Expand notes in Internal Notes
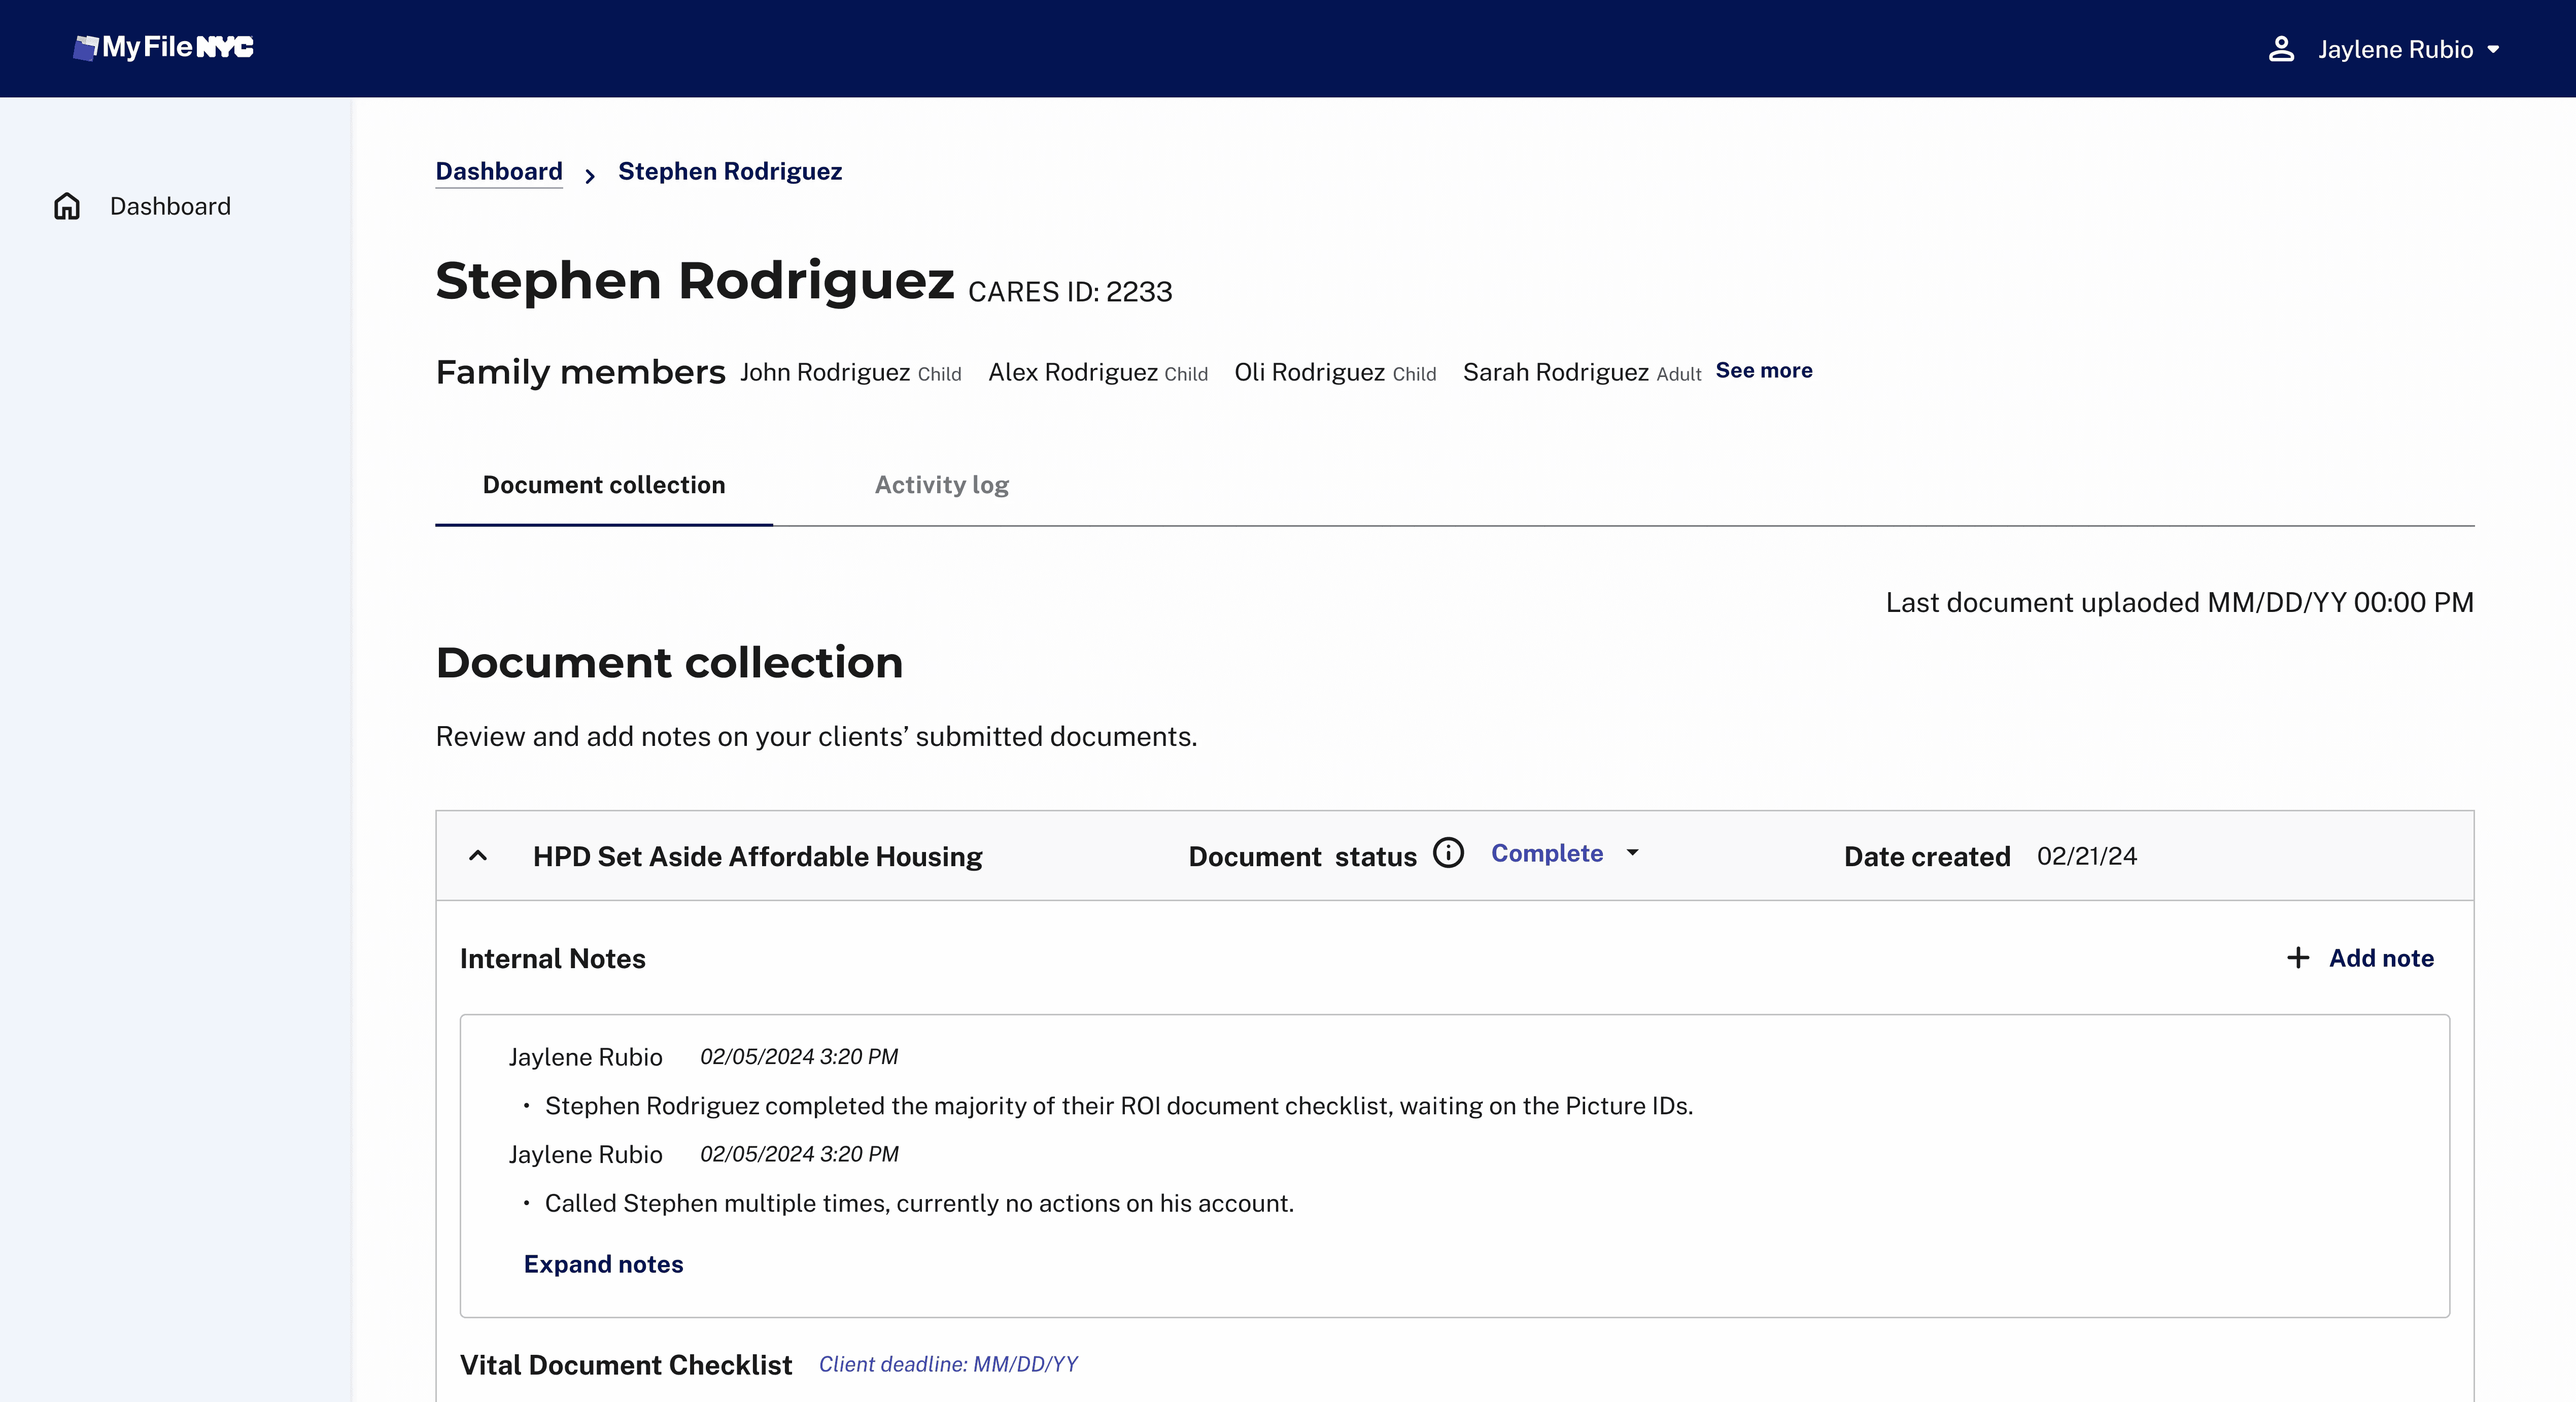Viewport: 2576px width, 1402px height. [x=603, y=1264]
